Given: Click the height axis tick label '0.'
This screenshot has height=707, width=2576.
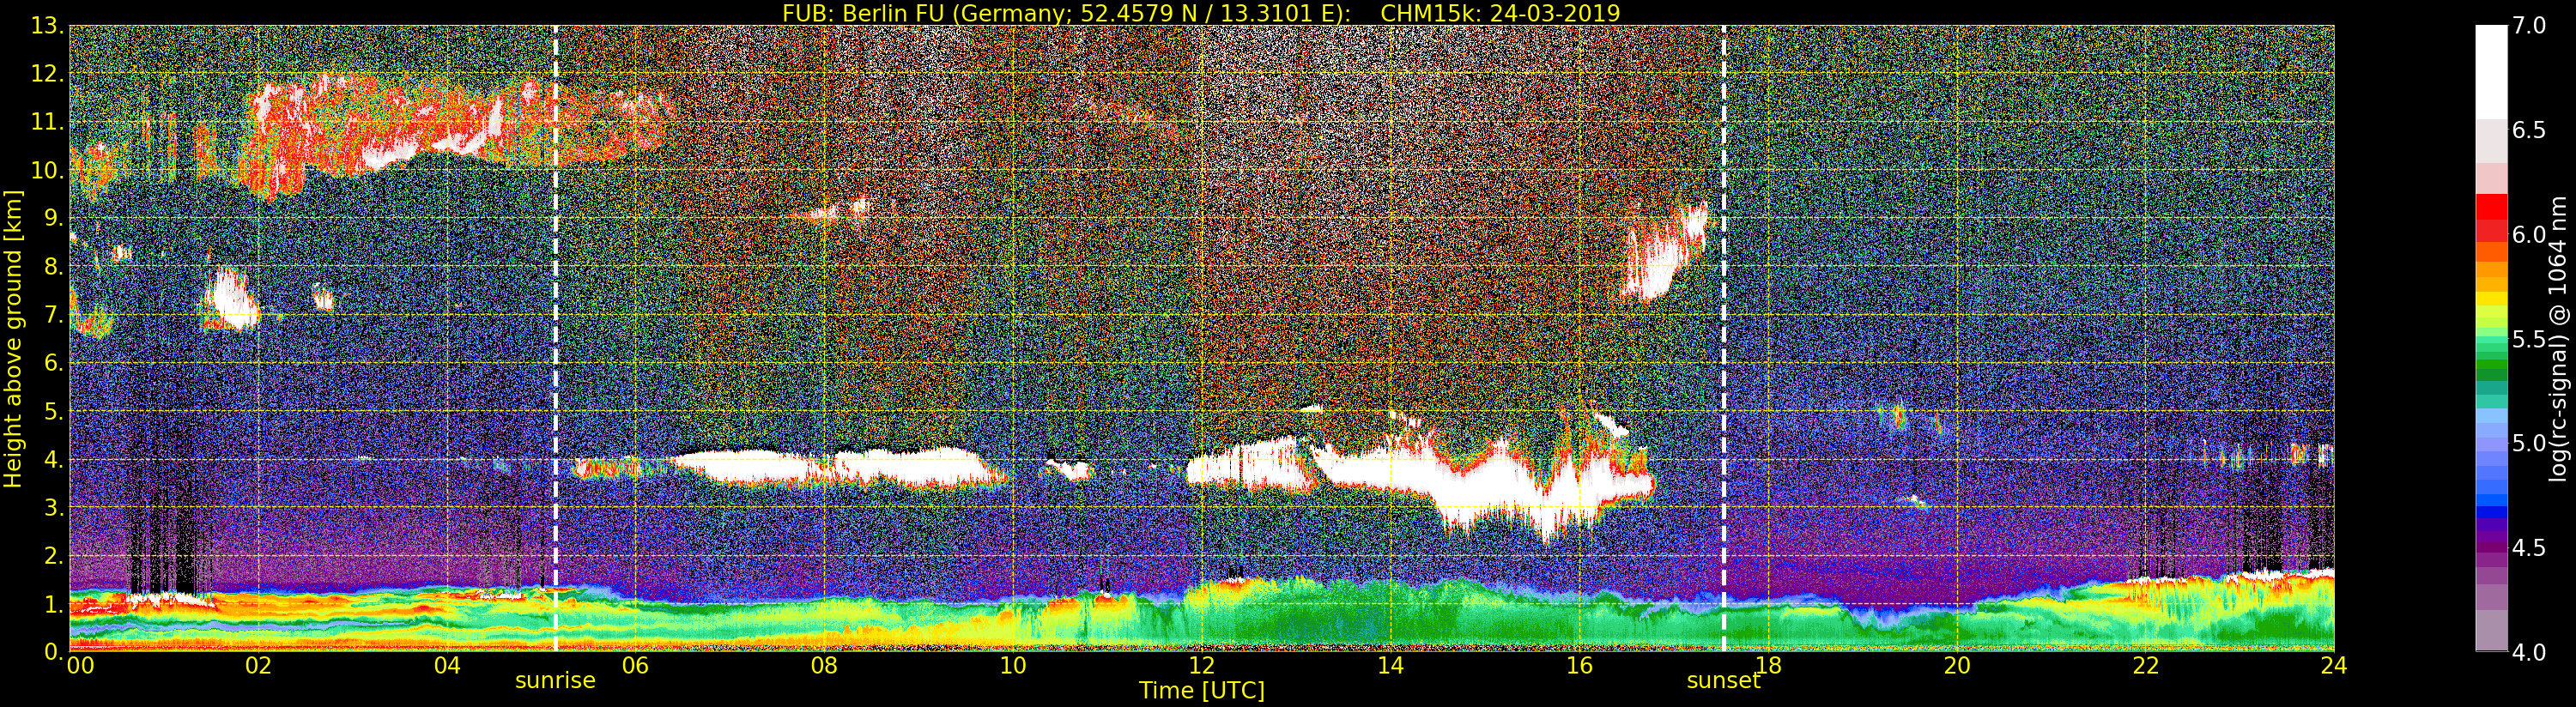Looking at the screenshot, I should 53,652.
